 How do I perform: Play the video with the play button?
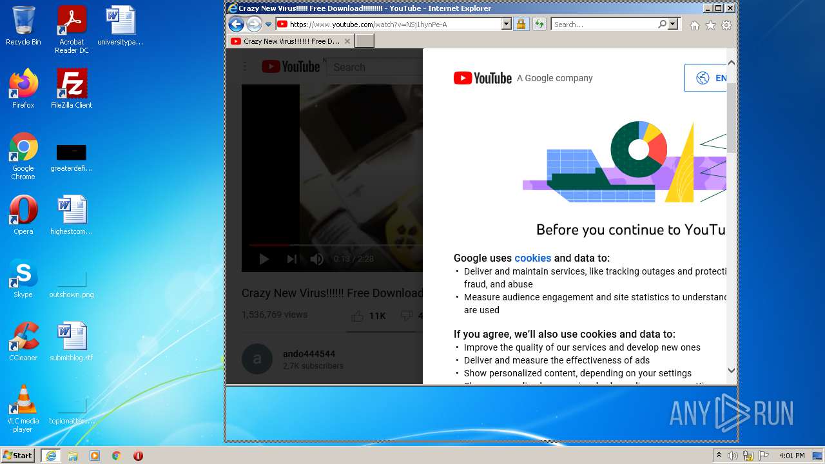pos(264,259)
